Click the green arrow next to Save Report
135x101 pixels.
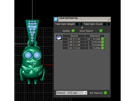tap(101, 31)
